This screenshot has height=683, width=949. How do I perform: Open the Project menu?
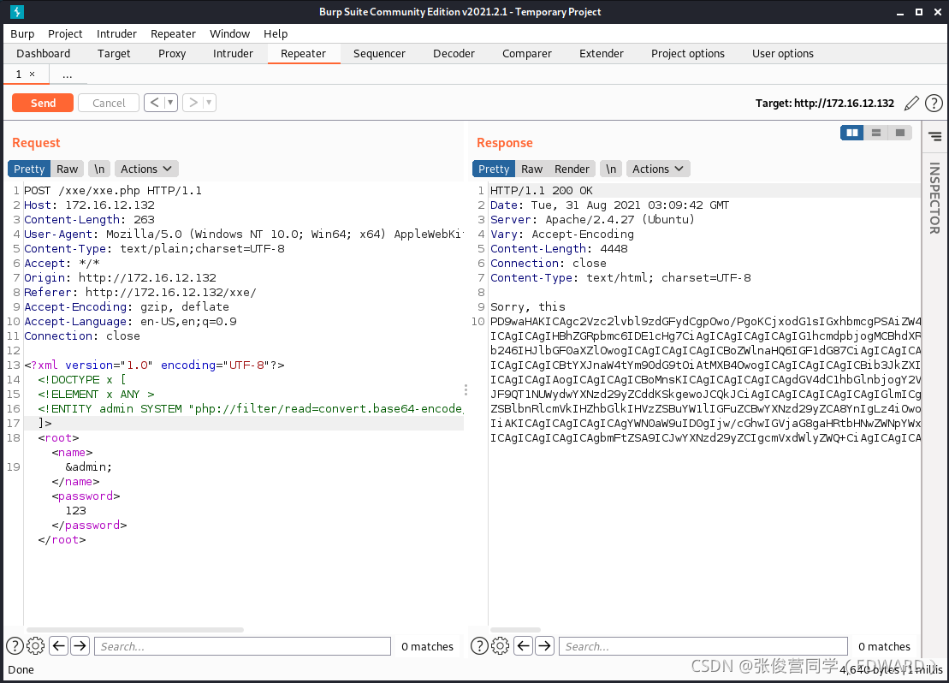pyautogui.click(x=65, y=34)
